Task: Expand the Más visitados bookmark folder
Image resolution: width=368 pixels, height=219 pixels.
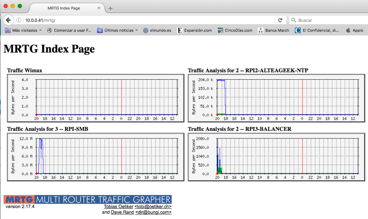Action: click(x=22, y=30)
